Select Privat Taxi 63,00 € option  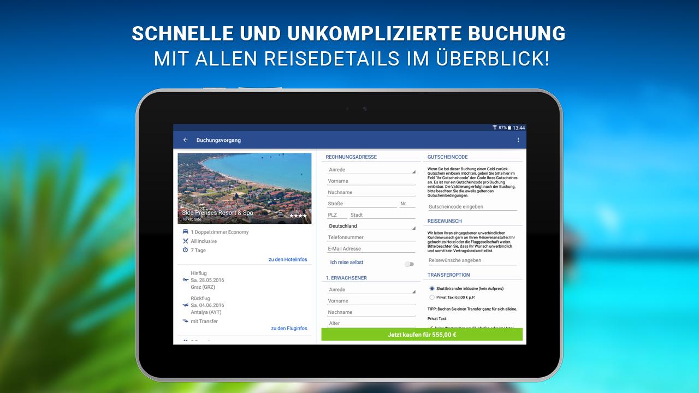[432, 297]
